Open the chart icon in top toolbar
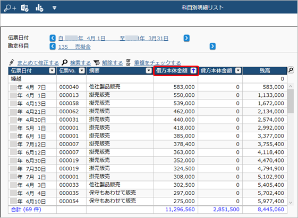298x218 pixels. tap(39, 8)
